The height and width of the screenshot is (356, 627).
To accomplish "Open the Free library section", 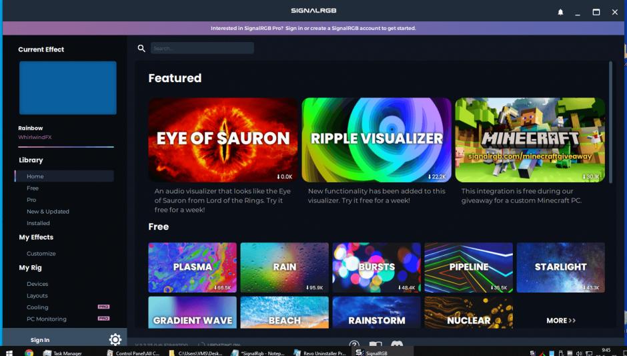I will click(x=33, y=188).
